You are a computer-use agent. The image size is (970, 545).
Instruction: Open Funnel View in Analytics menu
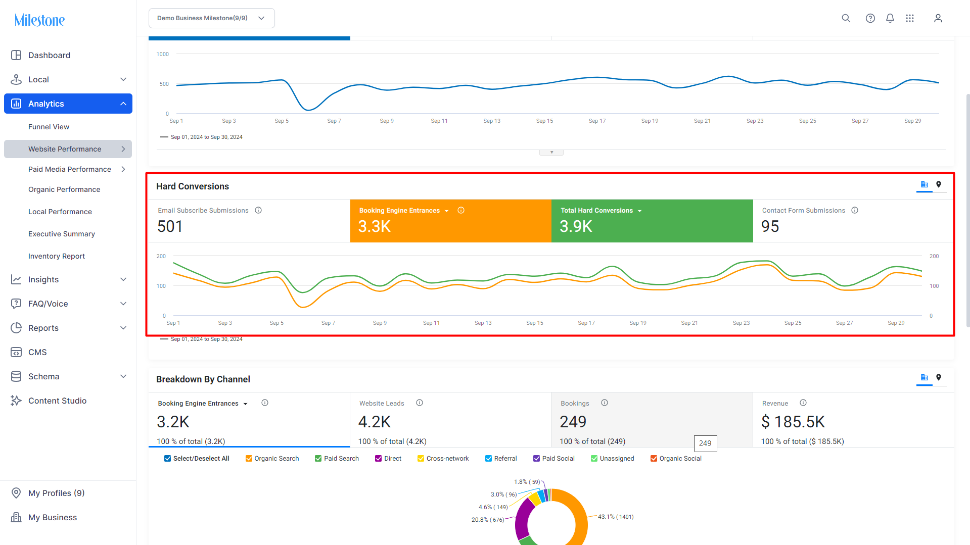coord(49,127)
